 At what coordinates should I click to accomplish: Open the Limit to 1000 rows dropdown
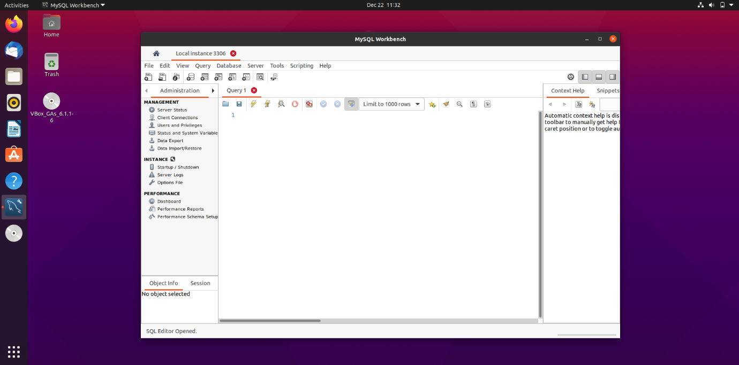click(x=391, y=104)
